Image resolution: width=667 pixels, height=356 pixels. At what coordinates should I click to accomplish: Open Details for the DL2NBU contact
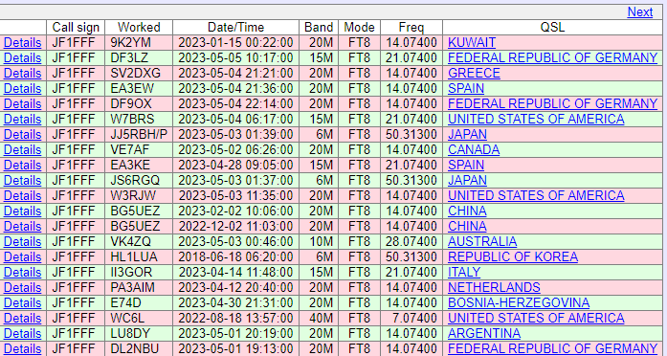tap(23, 348)
